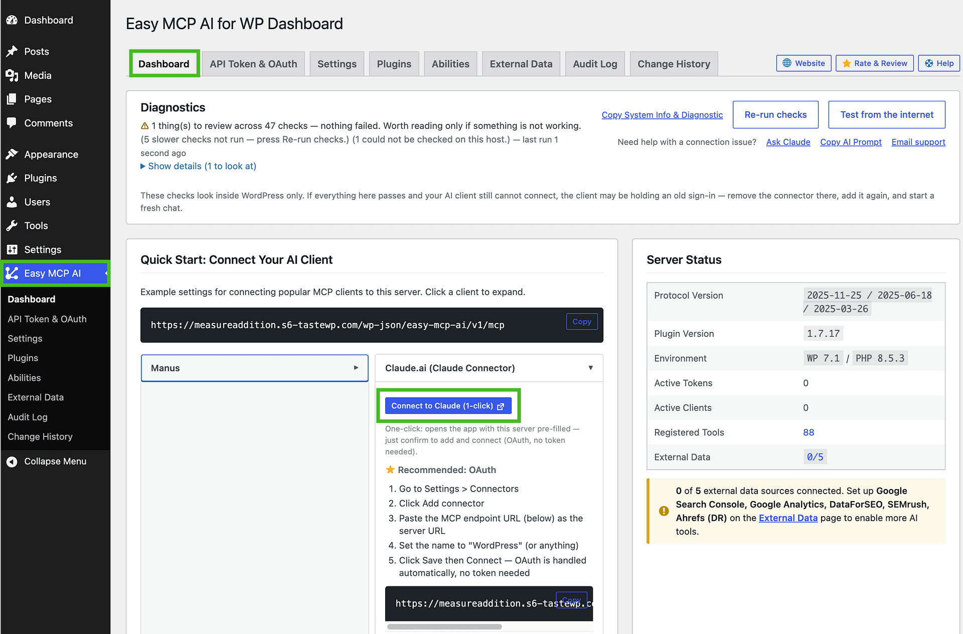
Task: Open Dashboard in Easy MCP AI submenu
Action: click(x=32, y=299)
